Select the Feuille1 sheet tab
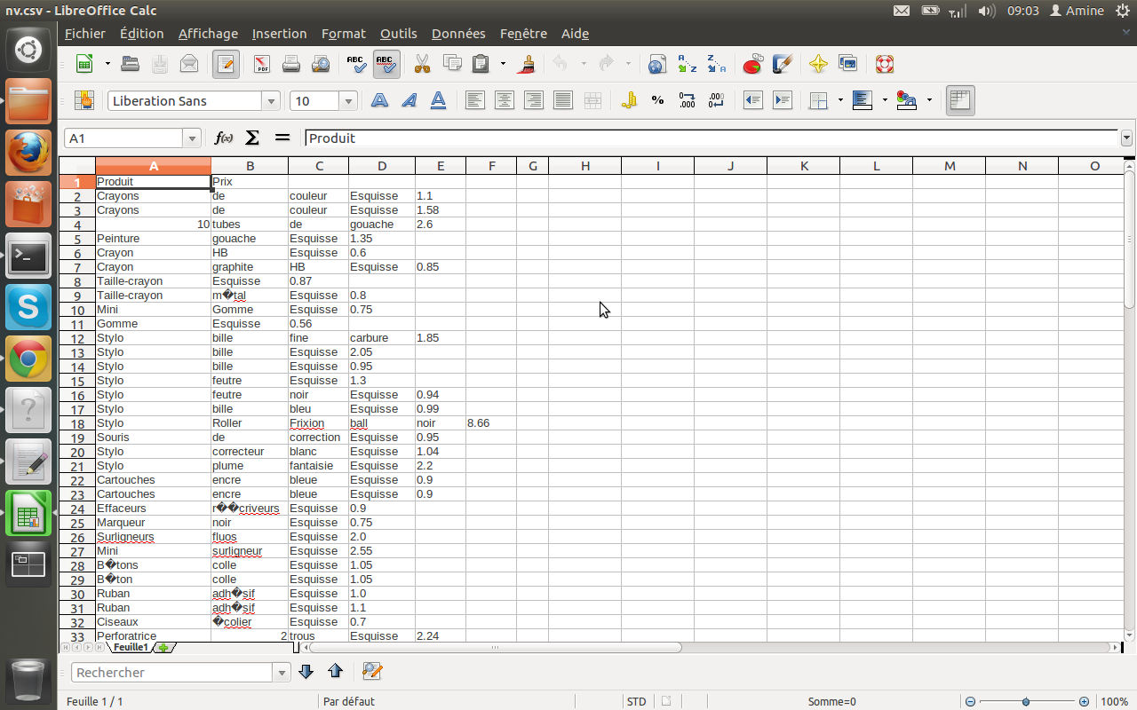The height and width of the screenshot is (710, 1137). pos(130,648)
